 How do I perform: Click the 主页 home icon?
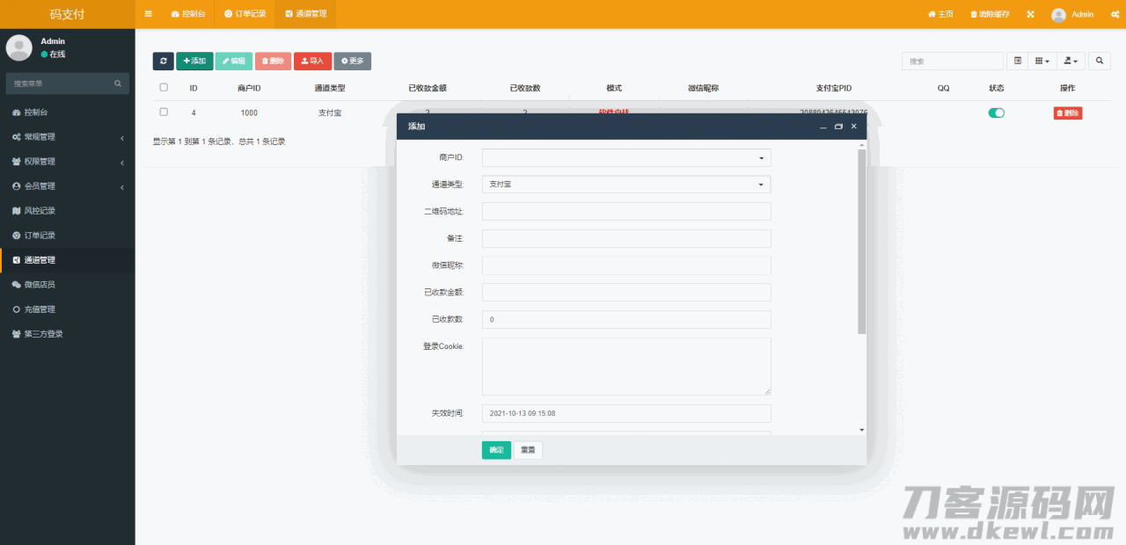[x=932, y=14]
